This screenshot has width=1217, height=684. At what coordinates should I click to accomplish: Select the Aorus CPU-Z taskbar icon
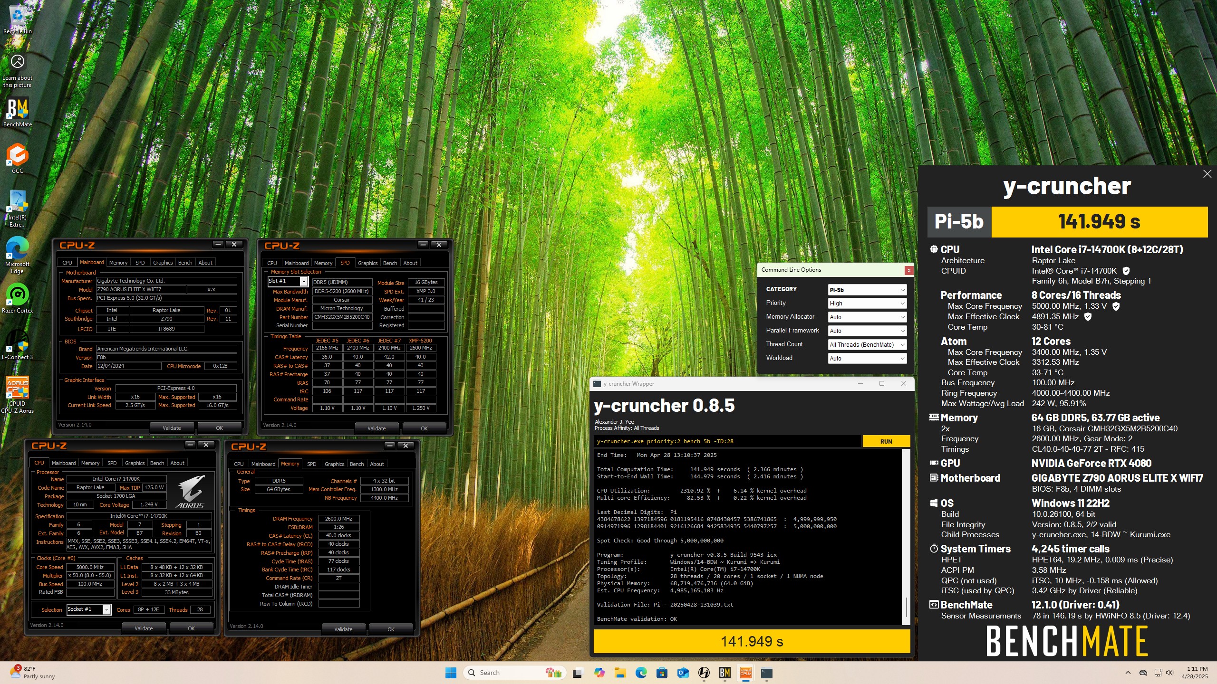[745, 673]
